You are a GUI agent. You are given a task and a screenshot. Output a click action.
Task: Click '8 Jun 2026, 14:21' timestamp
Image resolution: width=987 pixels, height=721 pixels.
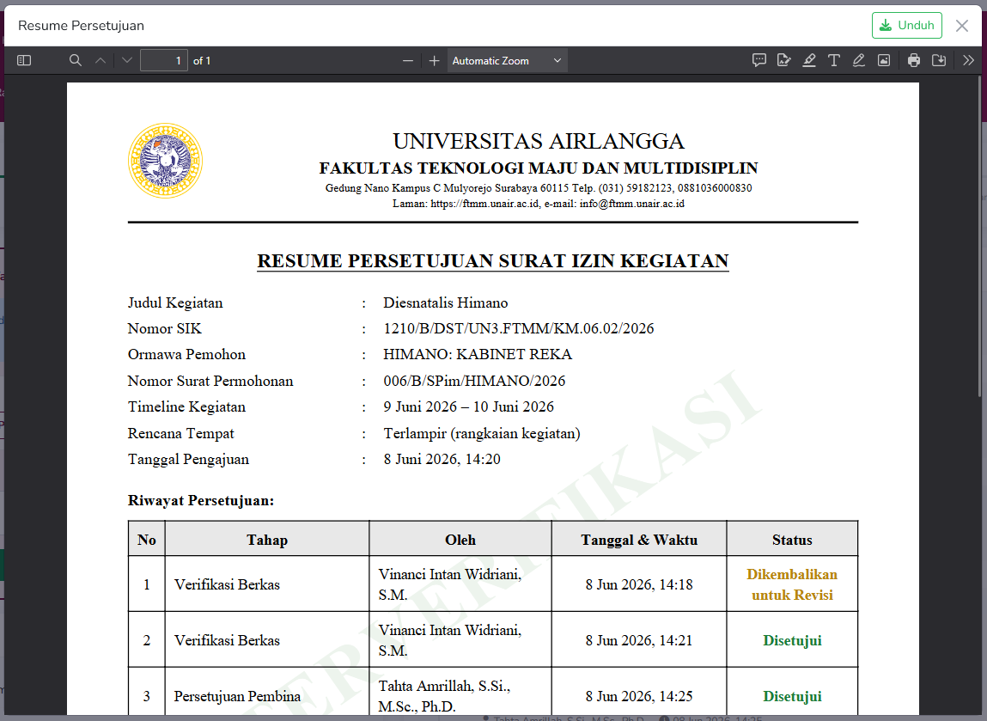click(639, 640)
